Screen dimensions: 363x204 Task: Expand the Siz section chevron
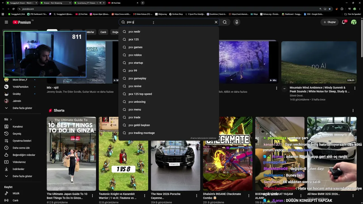11,120
